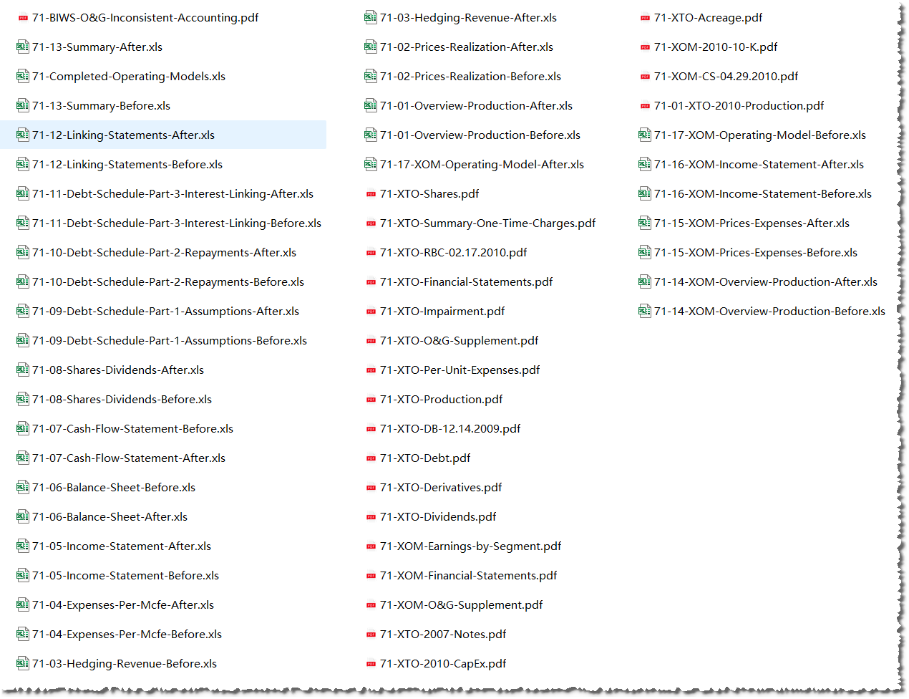Click the Excel icon for 71-08-Shares-Dividends-After.xls

point(23,370)
